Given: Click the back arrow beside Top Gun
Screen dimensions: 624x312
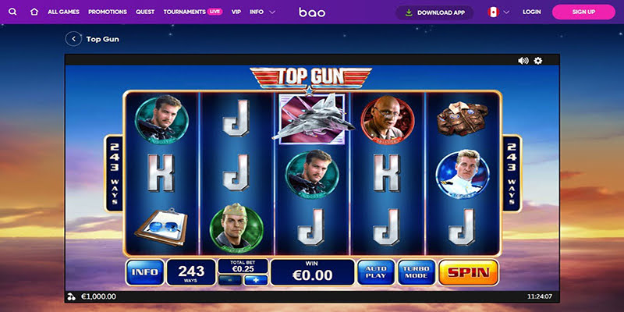Looking at the screenshot, I should pyautogui.click(x=73, y=39).
